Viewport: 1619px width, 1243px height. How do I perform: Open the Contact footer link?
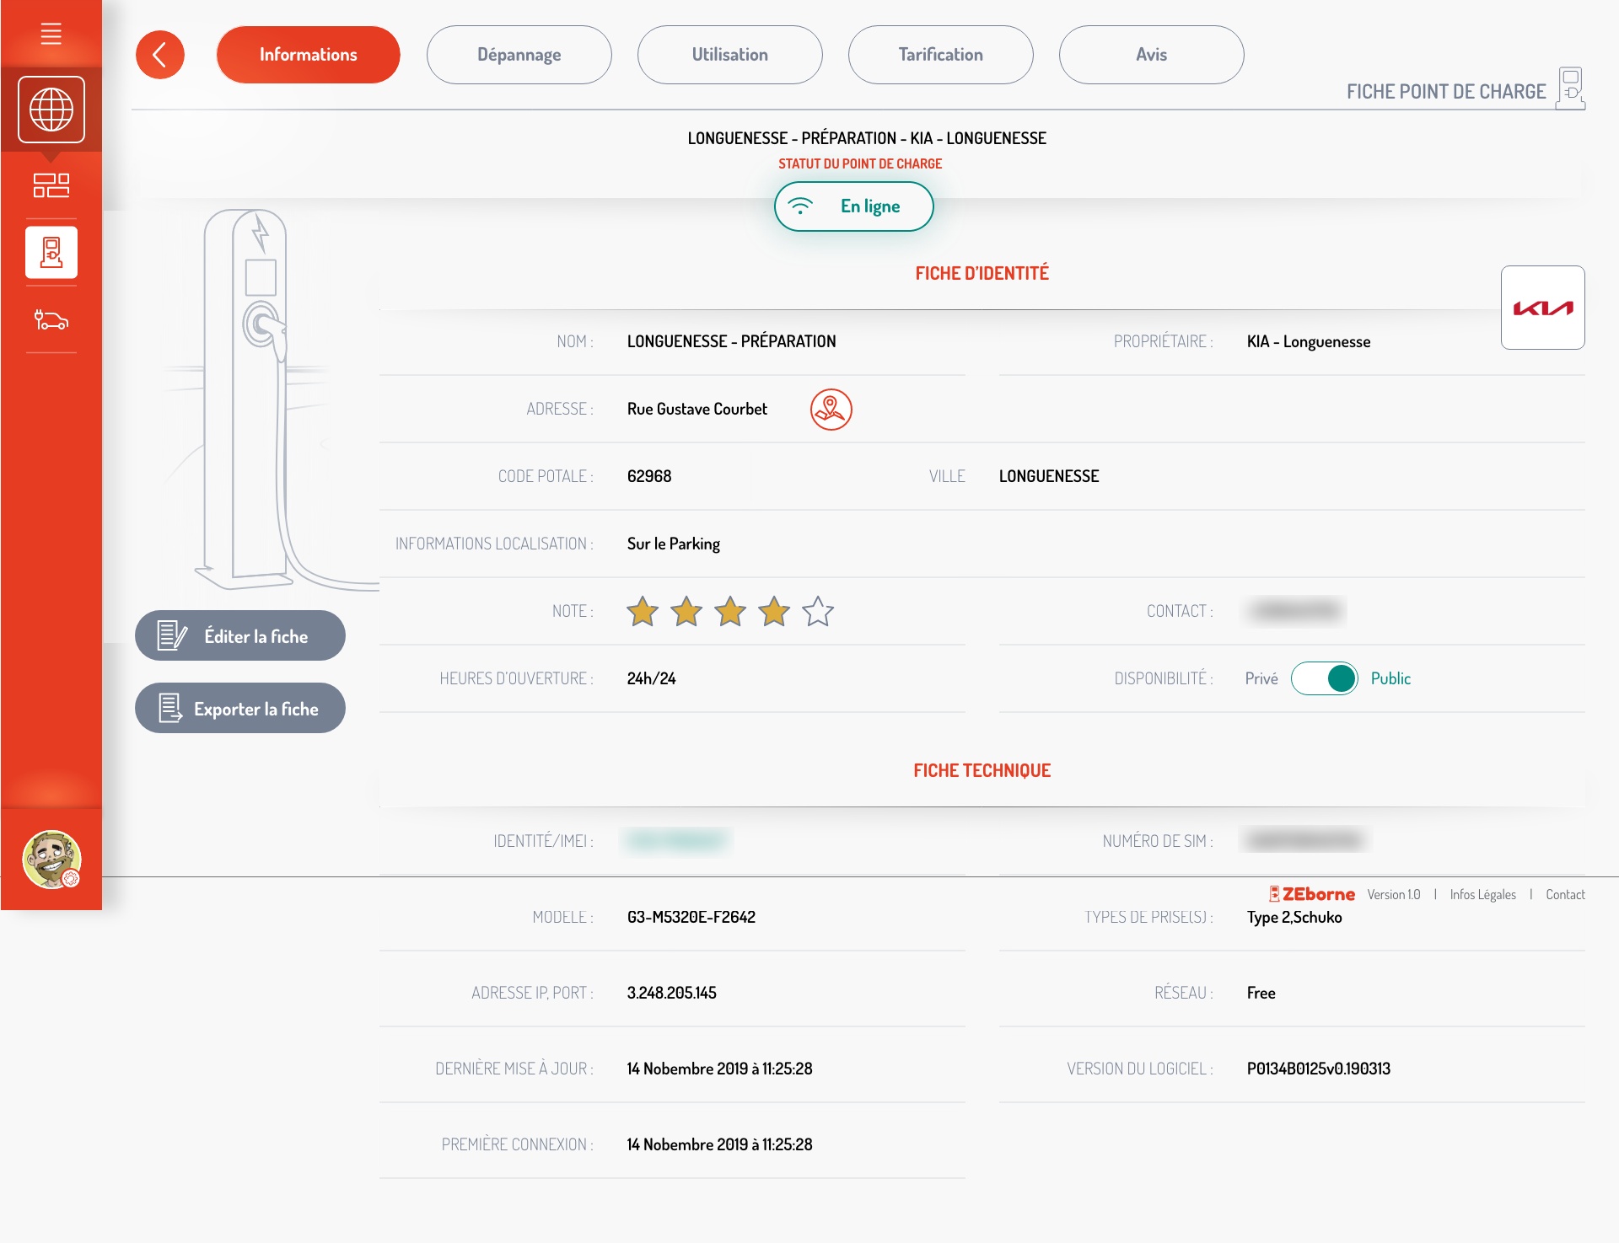(1565, 894)
